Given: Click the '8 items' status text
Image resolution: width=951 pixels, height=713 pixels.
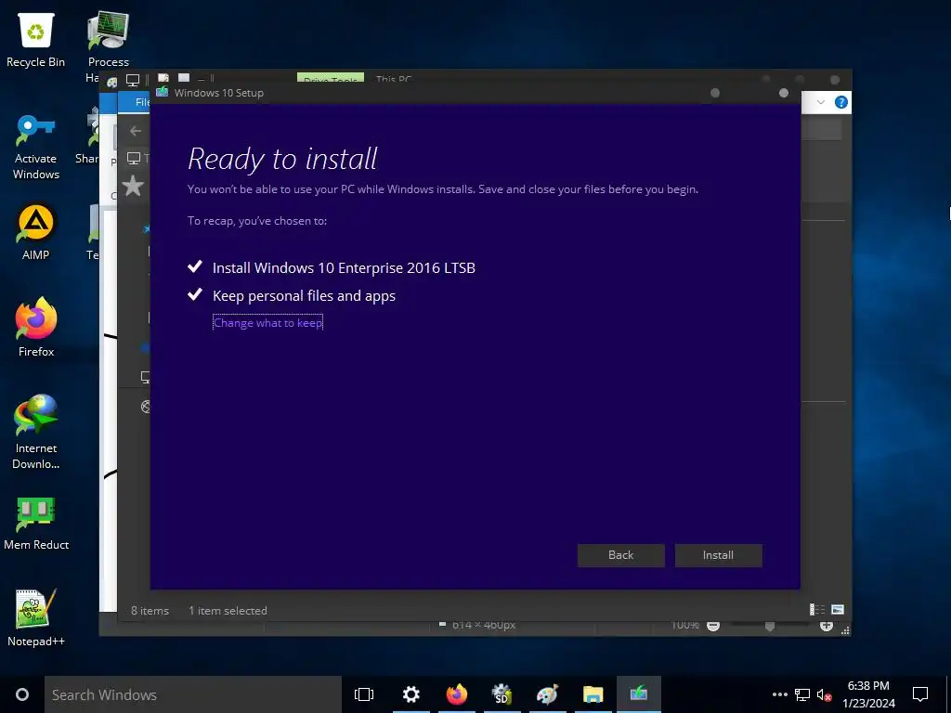Looking at the screenshot, I should [x=150, y=611].
